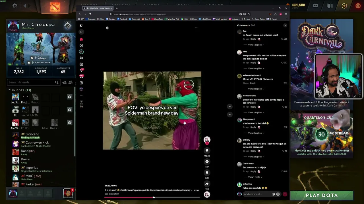Open the anze.news author name
This screenshot has height=204, width=364.
point(111,186)
